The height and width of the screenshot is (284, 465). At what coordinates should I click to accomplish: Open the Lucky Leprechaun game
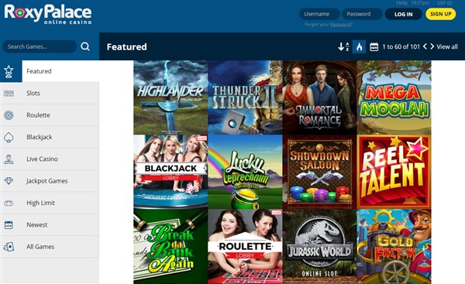tap(245, 172)
